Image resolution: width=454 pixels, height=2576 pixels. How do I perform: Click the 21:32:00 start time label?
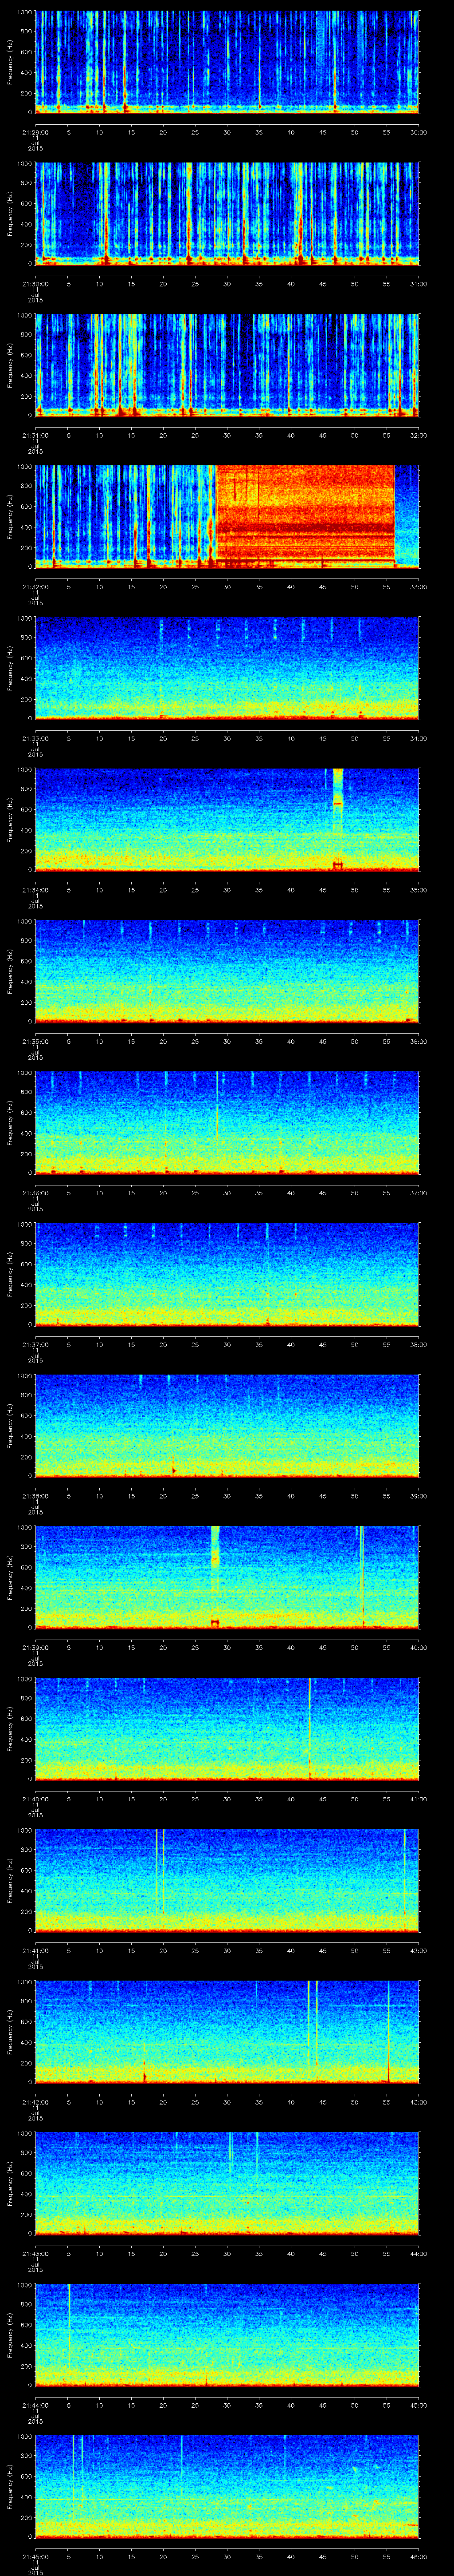(x=35, y=587)
